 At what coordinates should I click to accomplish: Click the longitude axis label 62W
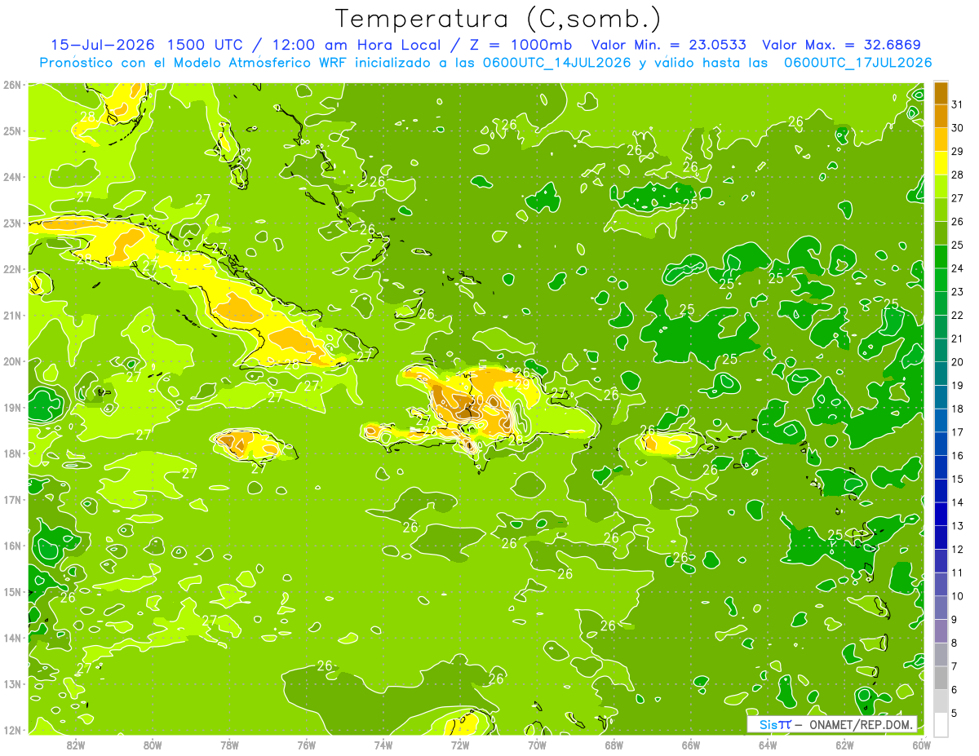click(x=844, y=745)
